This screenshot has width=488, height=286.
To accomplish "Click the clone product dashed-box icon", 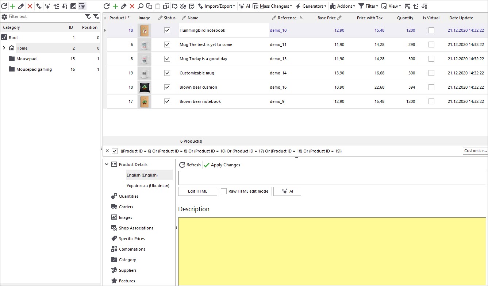I will [x=166, y=6].
